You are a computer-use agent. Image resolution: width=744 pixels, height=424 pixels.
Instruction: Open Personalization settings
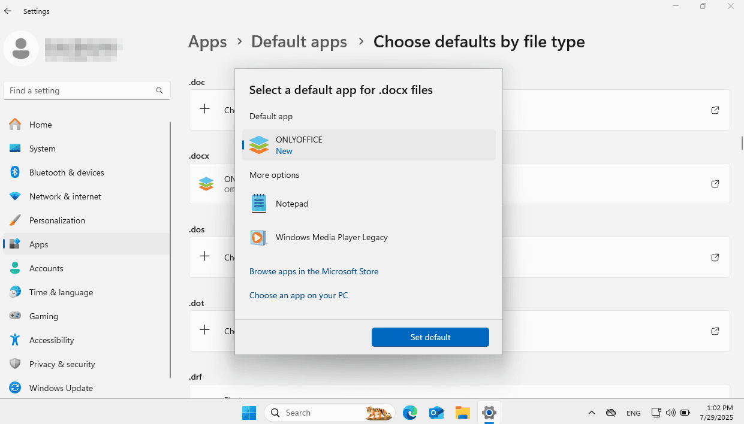click(x=87, y=220)
